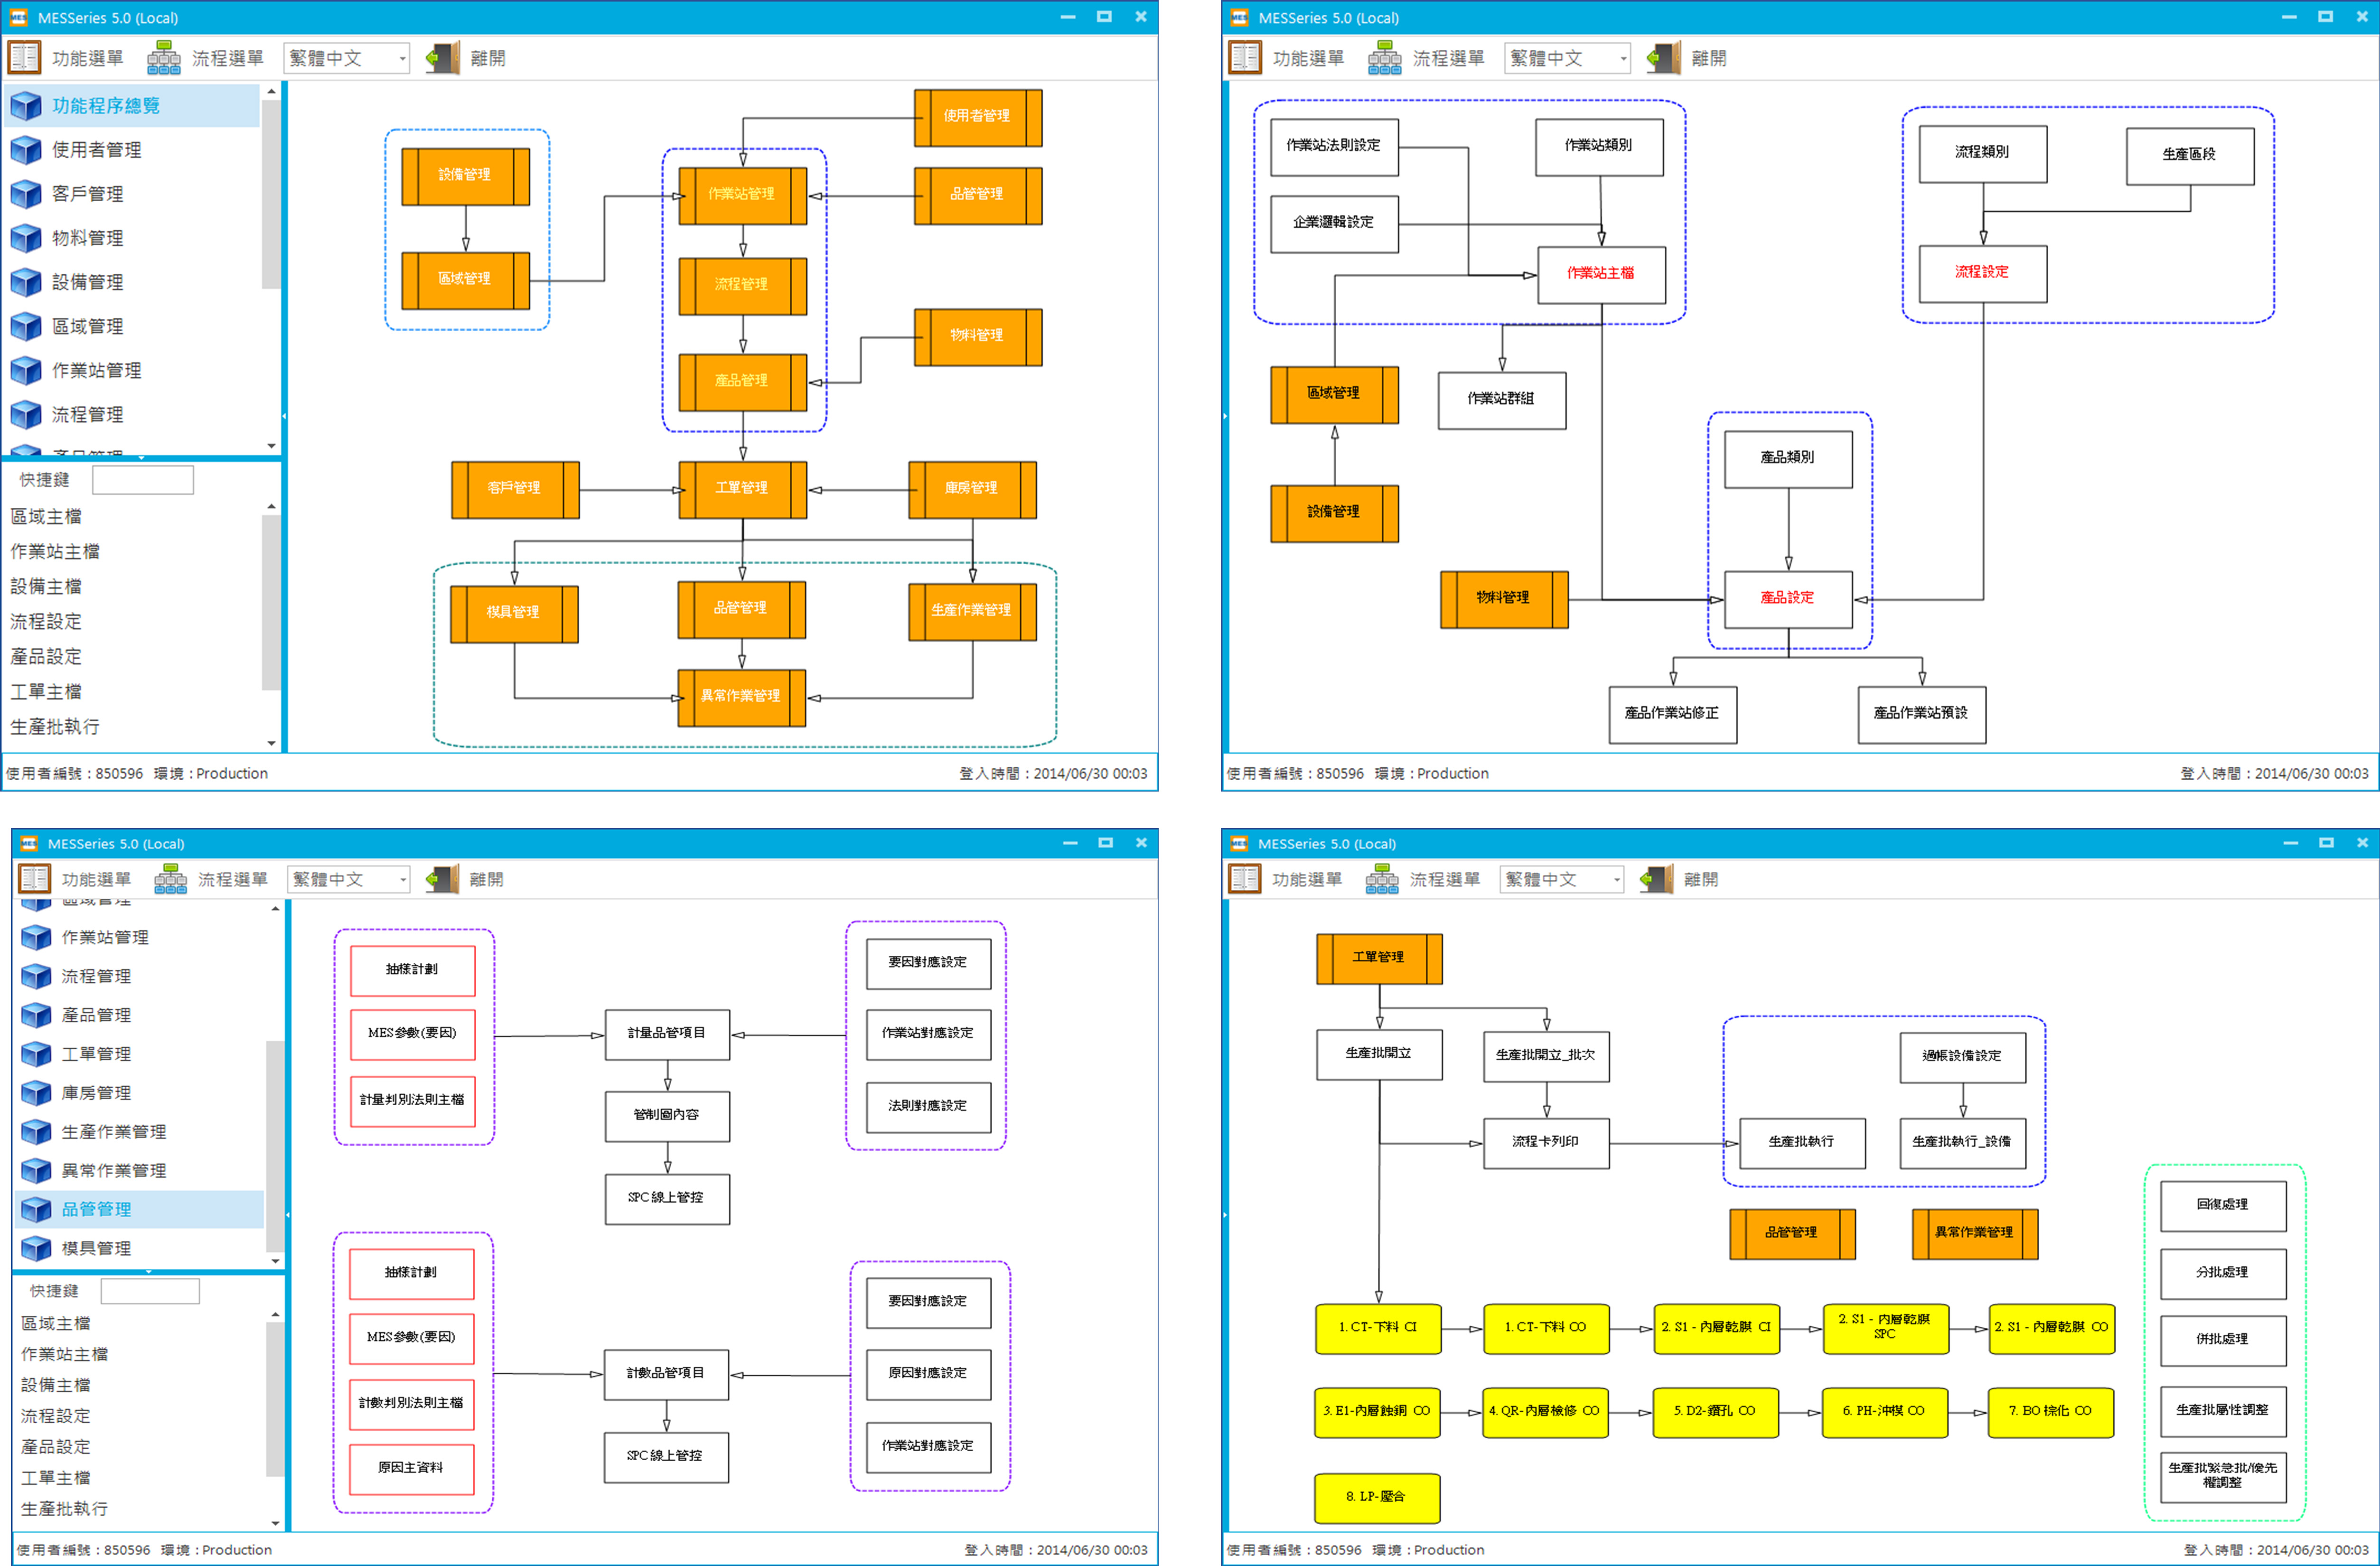Click the cube icon beside 作業站管理 in top-left sidebar
Screen dimensions: 2380x1566
[26, 371]
